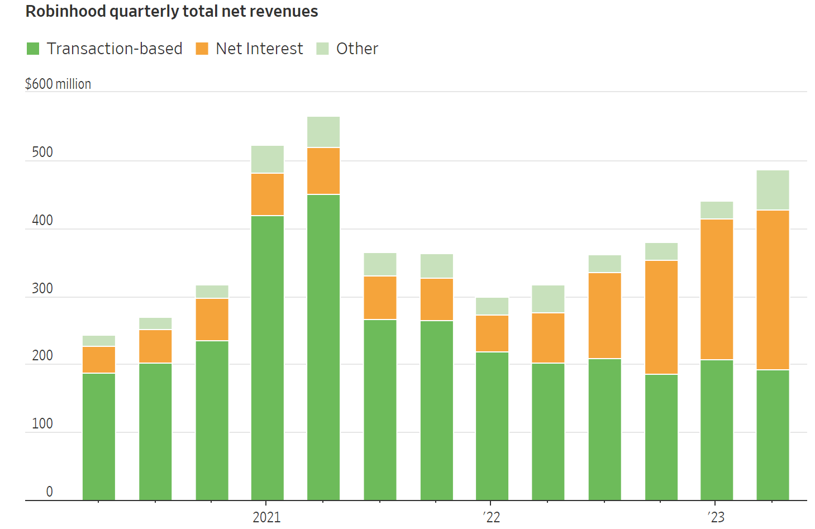This screenshot has width=815, height=529.
Task: Click the green segment of the rightmost bar
Action: [x=773, y=435]
